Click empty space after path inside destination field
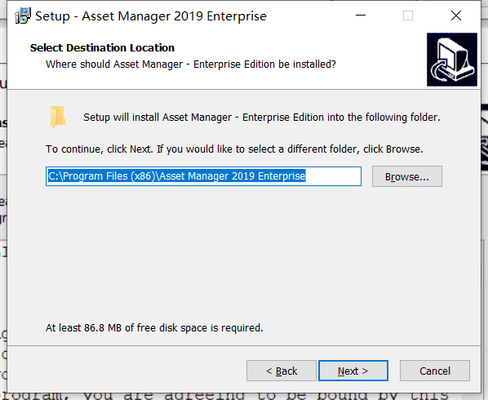Screen dimensions: 488x400 coord(333,176)
